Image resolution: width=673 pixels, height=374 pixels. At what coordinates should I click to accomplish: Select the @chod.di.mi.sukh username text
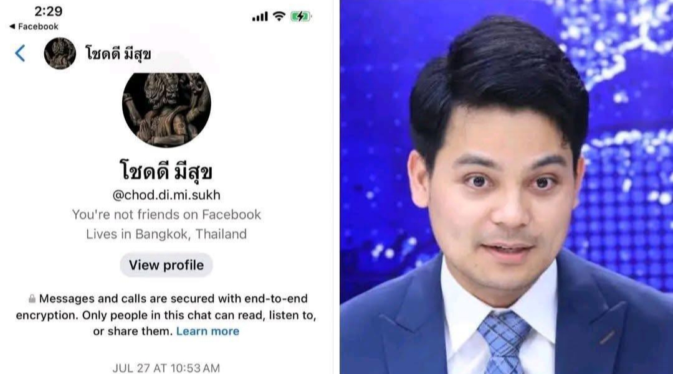pos(166,195)
